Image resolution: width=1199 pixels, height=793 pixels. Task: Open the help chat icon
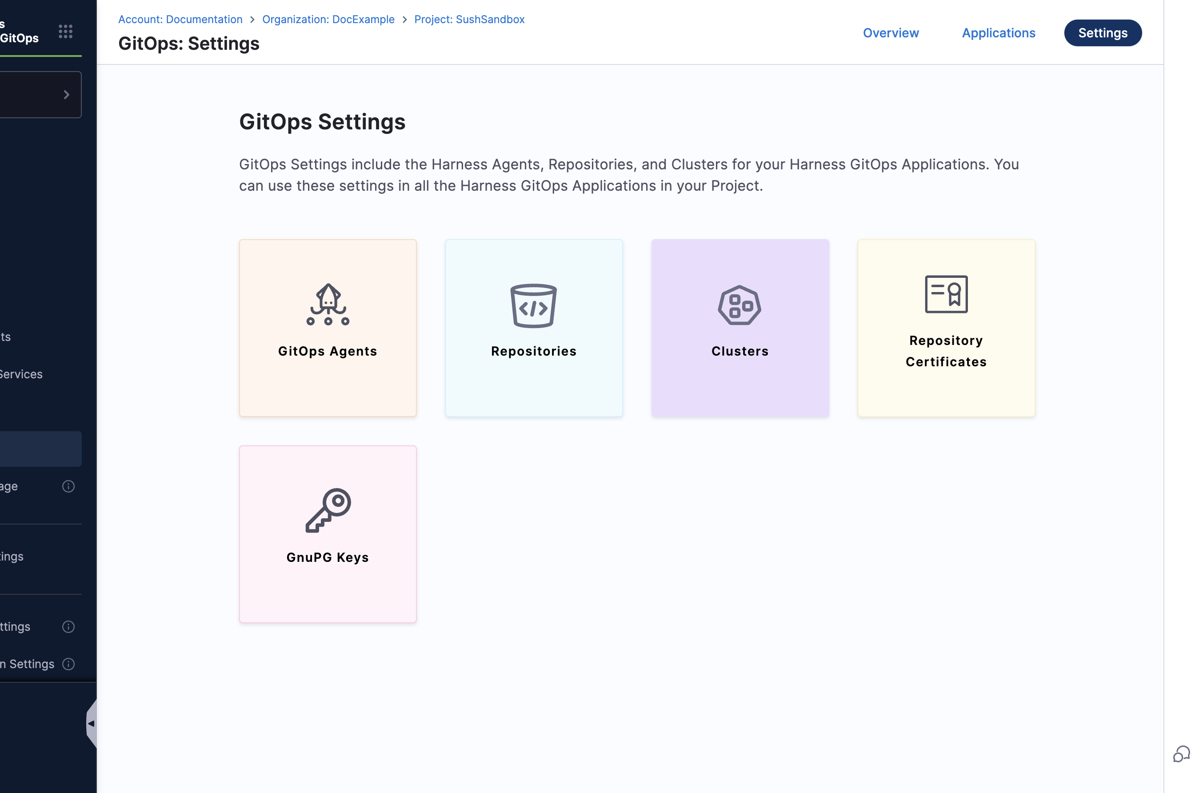point(1181,753)
